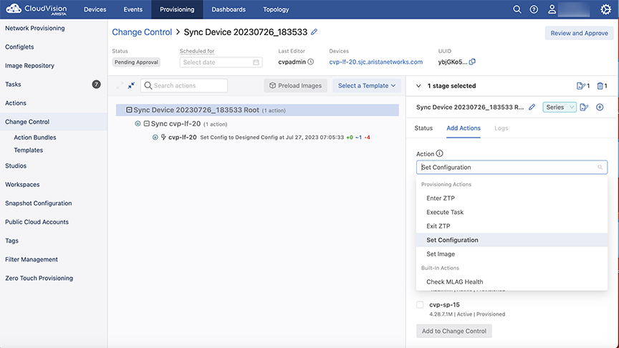Click the expand all stages icon
This screenshot has width=619, height=348.
(x=120, y=85)
